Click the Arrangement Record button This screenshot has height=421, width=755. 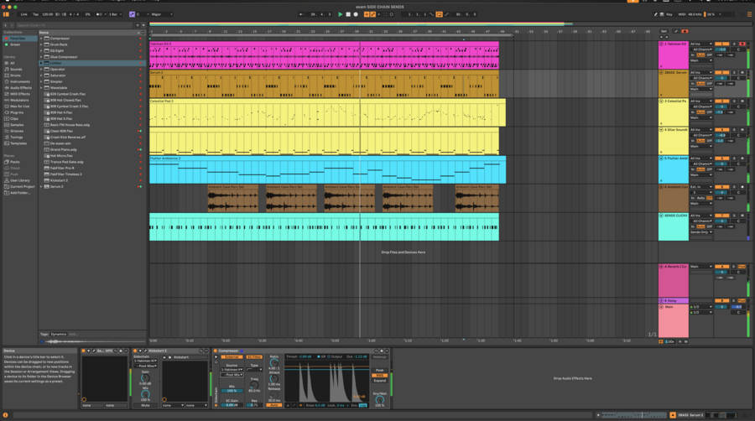356,14
